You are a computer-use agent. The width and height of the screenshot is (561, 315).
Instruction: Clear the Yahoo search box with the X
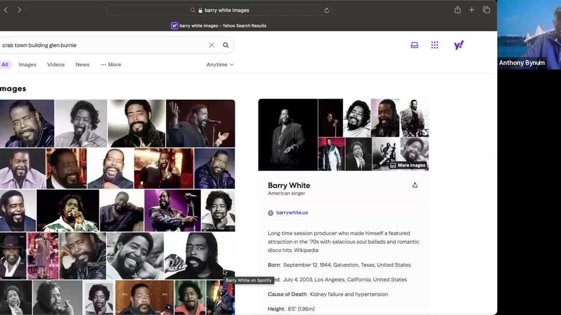point(212,45)
